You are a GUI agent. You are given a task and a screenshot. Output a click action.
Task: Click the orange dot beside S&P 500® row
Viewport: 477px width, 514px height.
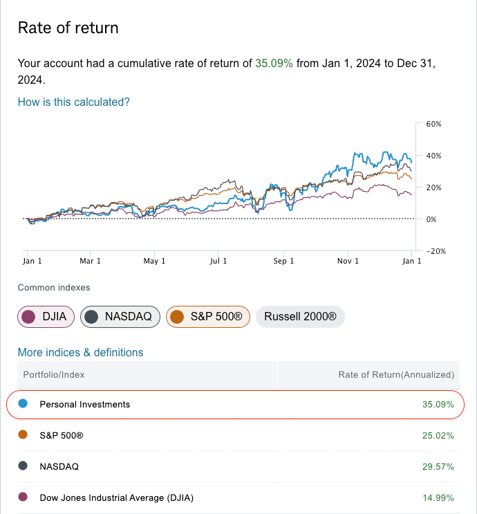(x=23, y=435)
